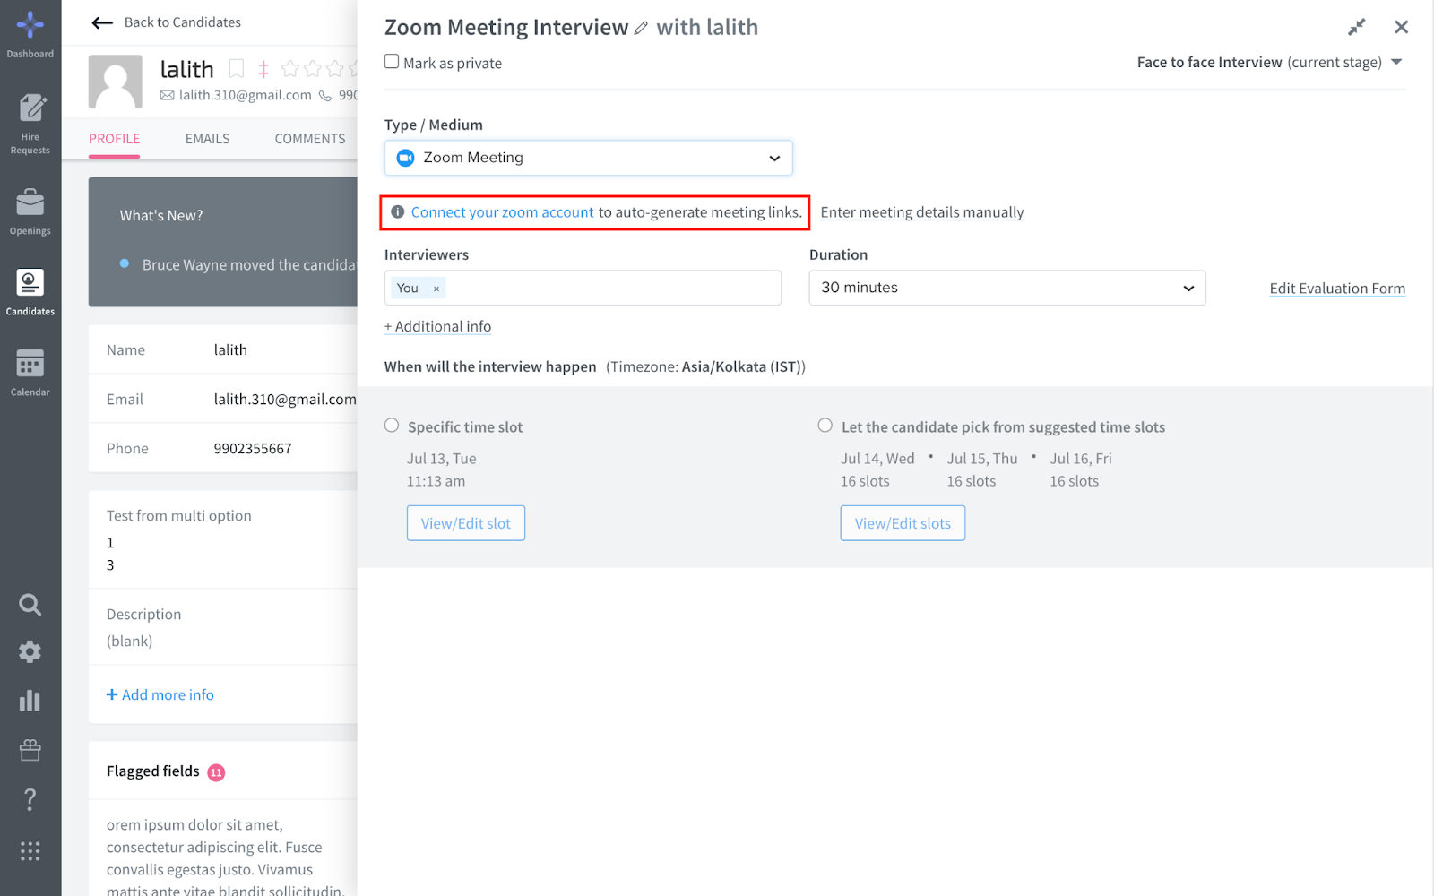
Task: Collapse the interview panel with arrows icon
Action: tap(1357, 27)
